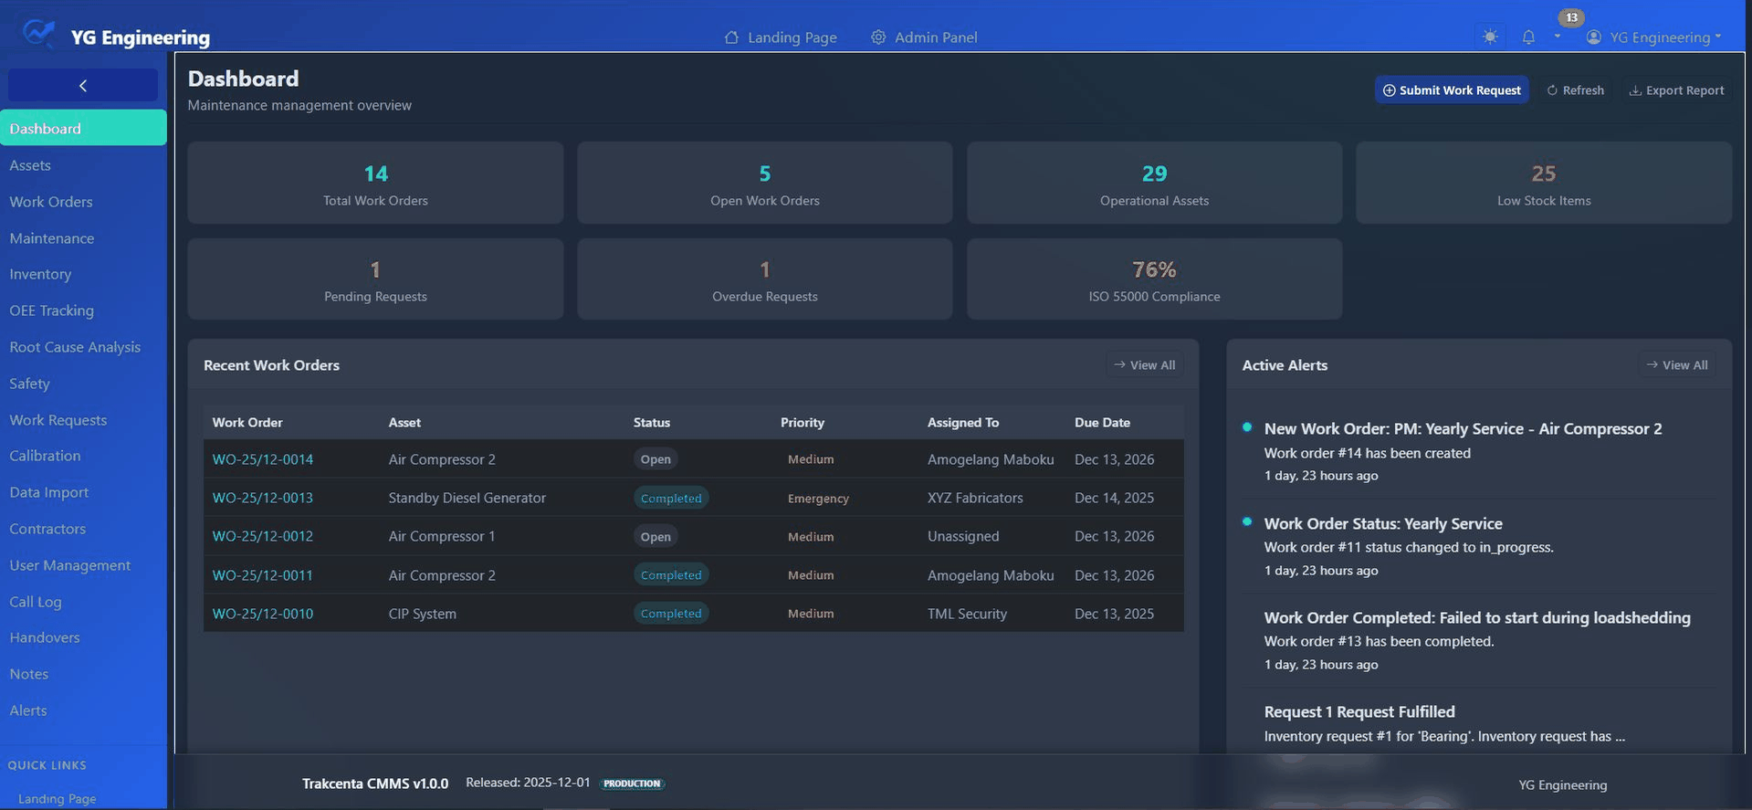The height and width of the screenshot is (810, 1752).
Task: Click the Refresh button
Action: [1575, 89]
